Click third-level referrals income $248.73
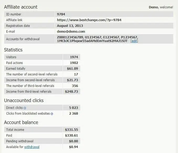 pyautogui.click(x=71, y=91)
